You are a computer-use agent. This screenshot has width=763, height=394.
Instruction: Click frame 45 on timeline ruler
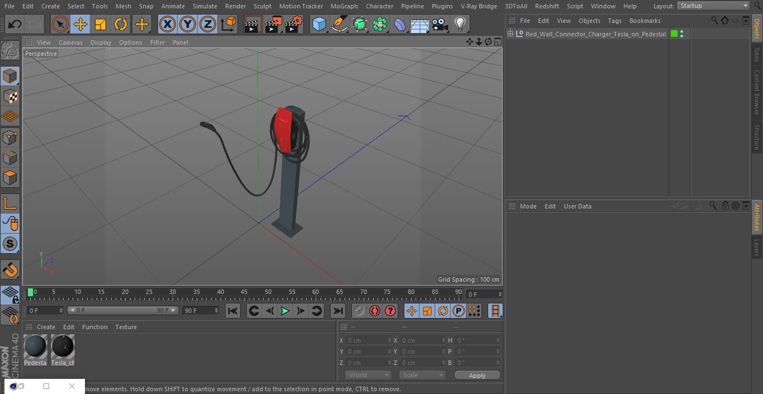pyautogui.click(x=244, y=292)
